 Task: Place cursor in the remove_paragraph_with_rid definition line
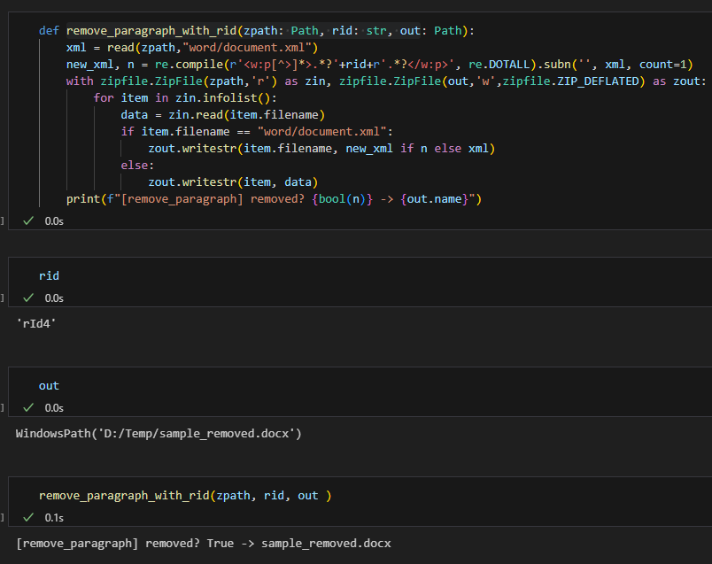click(x=159, y=30)
